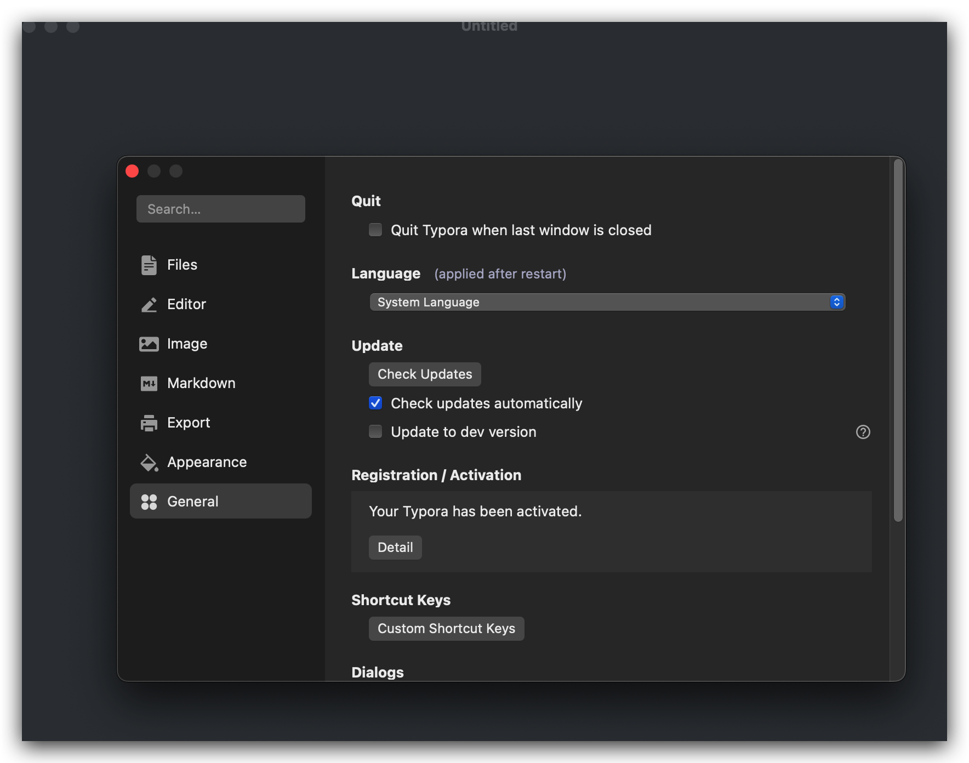Image resolution: width=969 pixels, height=763 pixels.
Task: Click the Markdown M icon
Action: (149, 383)
